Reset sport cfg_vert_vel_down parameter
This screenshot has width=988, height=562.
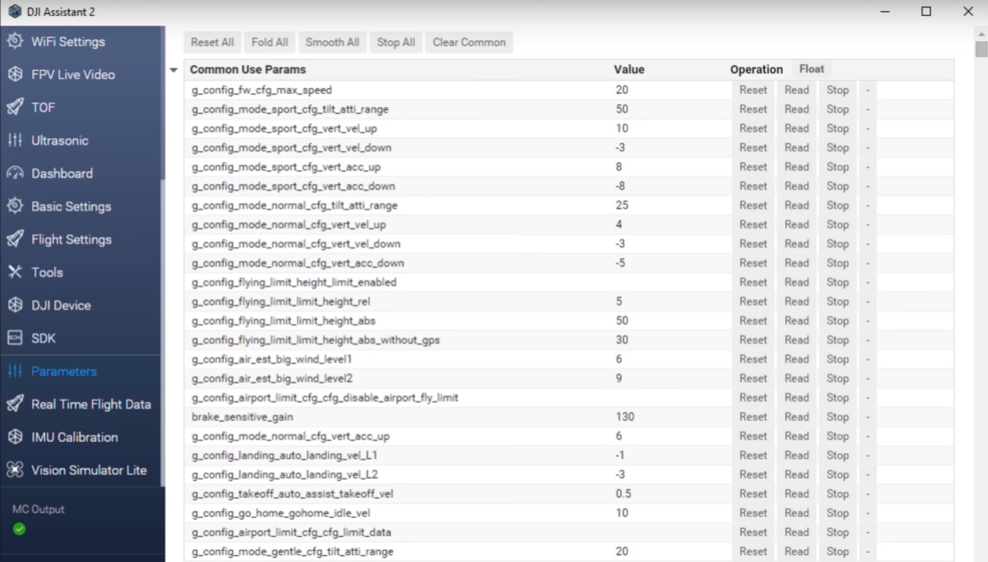753,147
